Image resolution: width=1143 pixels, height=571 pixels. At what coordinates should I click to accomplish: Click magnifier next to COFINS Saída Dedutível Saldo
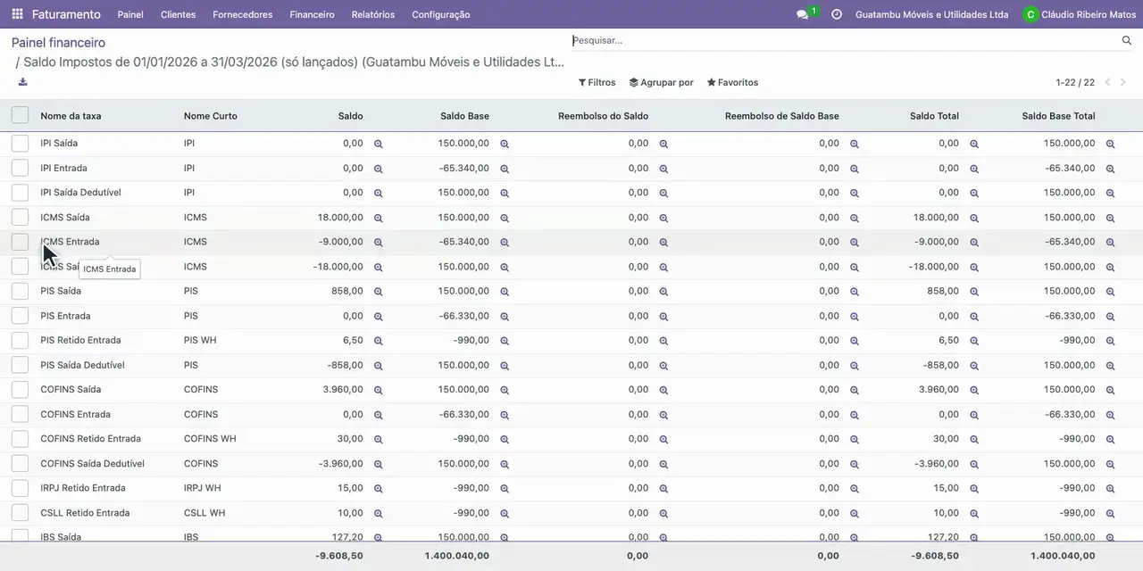point(378,464)
